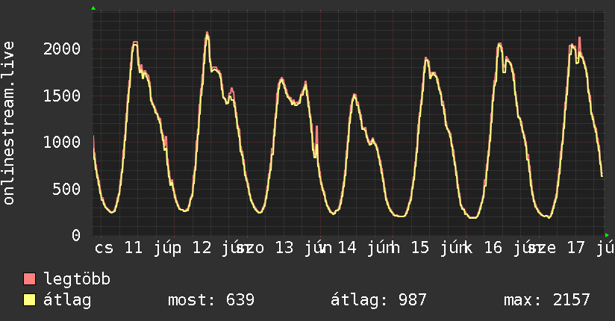This screenshot has width=615, height=321.
Task: Click the x-axis date number 17
Action: [x=576, y=248]
